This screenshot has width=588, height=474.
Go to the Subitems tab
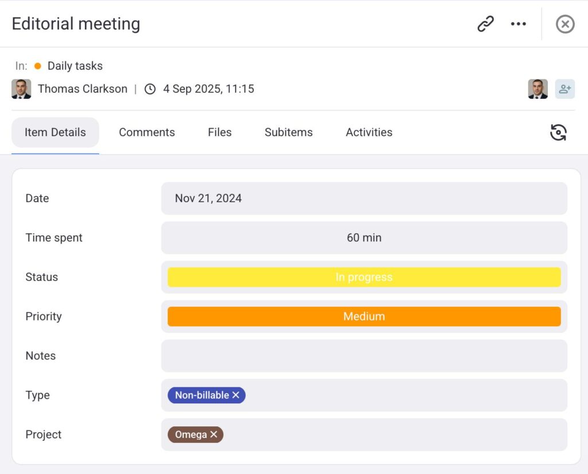(x=288, y=132)
